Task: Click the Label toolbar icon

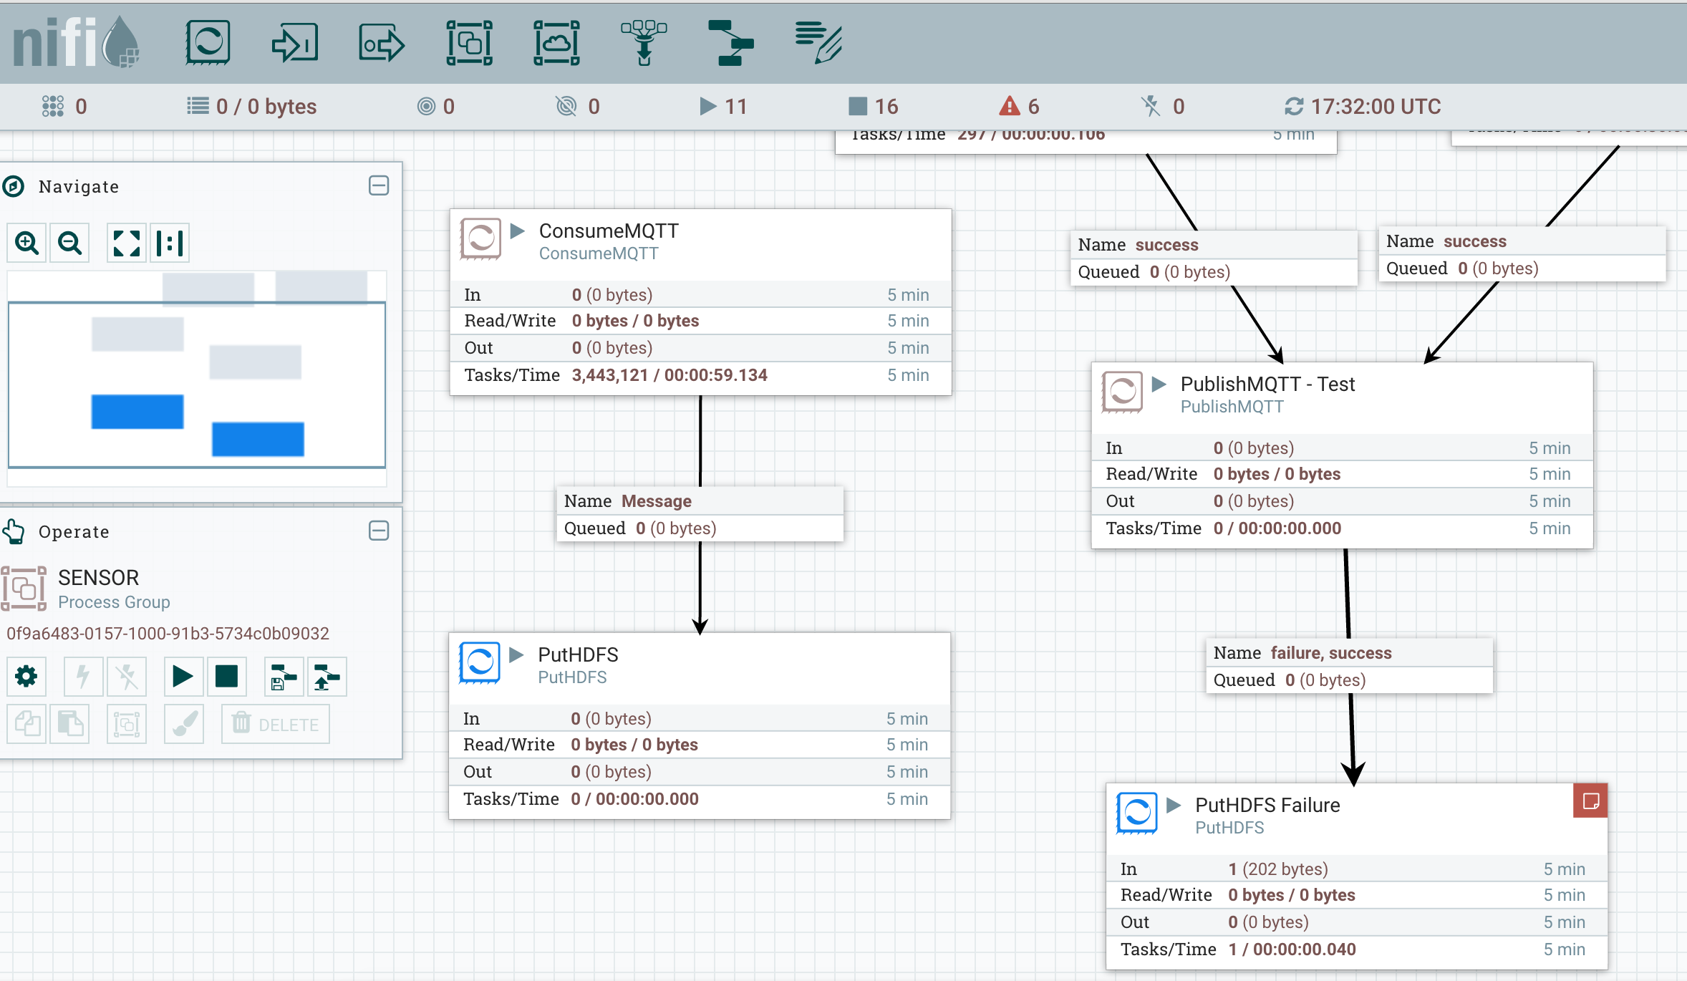Action: tap(819, 43)
